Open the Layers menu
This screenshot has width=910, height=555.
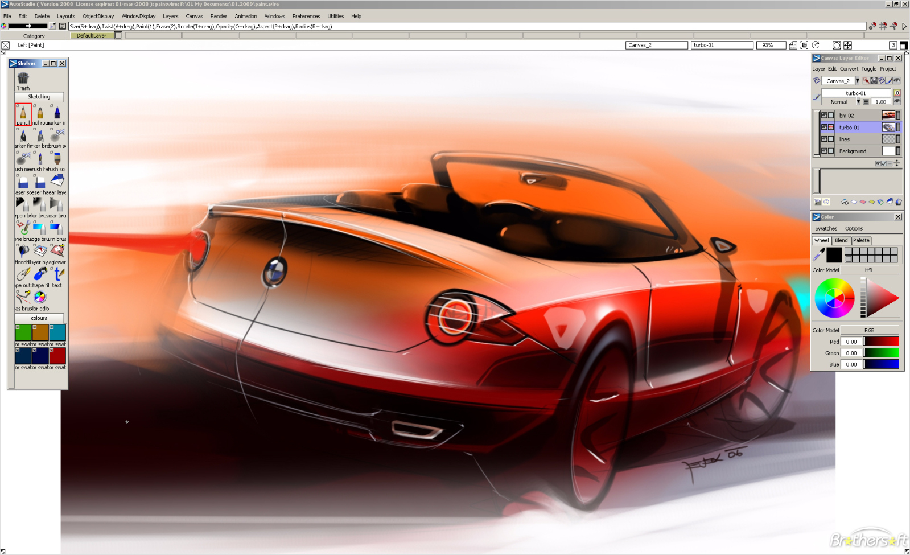[170, 16]
